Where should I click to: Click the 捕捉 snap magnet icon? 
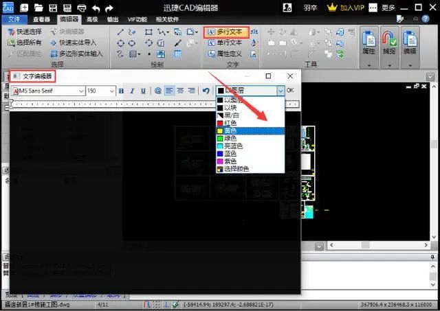click(x=391, y=41)
